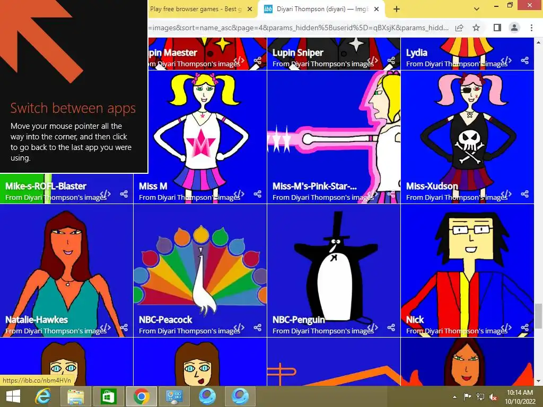Click share icon on Nick card
Viewport: 543px width, 407px height.
pyautogui.click(x=524, y=328)
